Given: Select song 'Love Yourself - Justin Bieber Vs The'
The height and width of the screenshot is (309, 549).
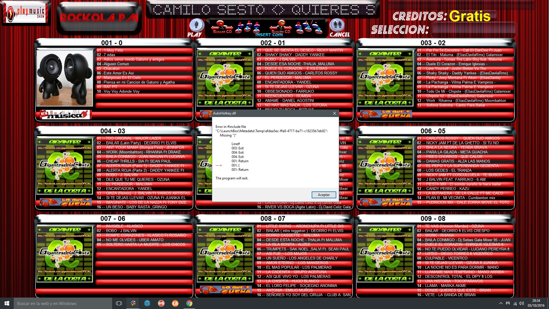Looking at the screenshot, I should (465, 68).
